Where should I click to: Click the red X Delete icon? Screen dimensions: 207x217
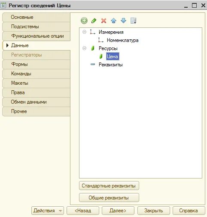(103, 21)
